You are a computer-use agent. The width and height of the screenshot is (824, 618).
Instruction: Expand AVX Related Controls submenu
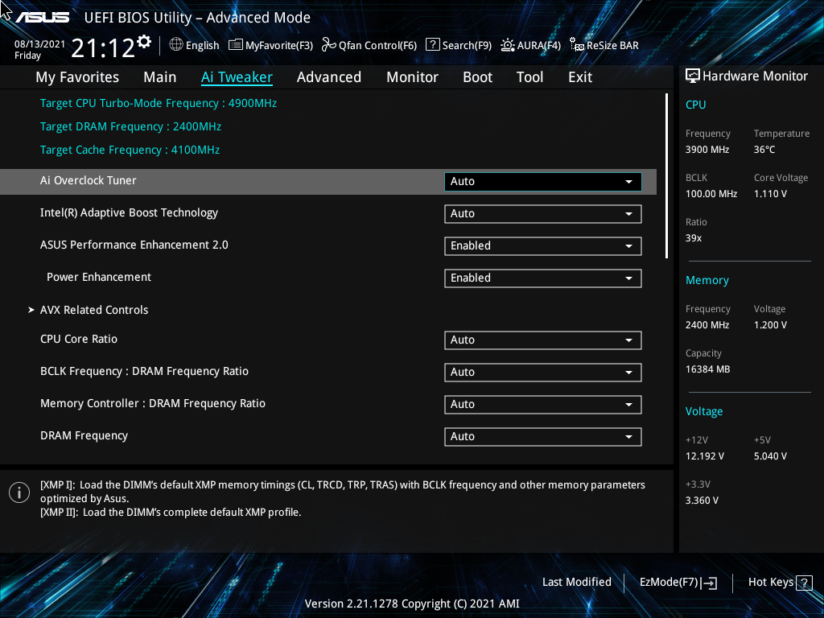coord(94,310)
